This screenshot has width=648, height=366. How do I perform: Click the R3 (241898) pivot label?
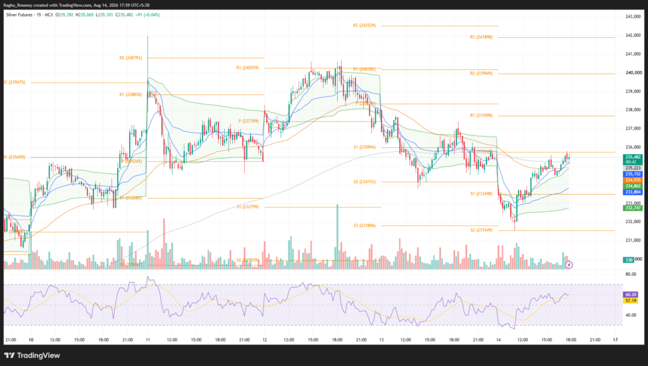click(481, 37)
